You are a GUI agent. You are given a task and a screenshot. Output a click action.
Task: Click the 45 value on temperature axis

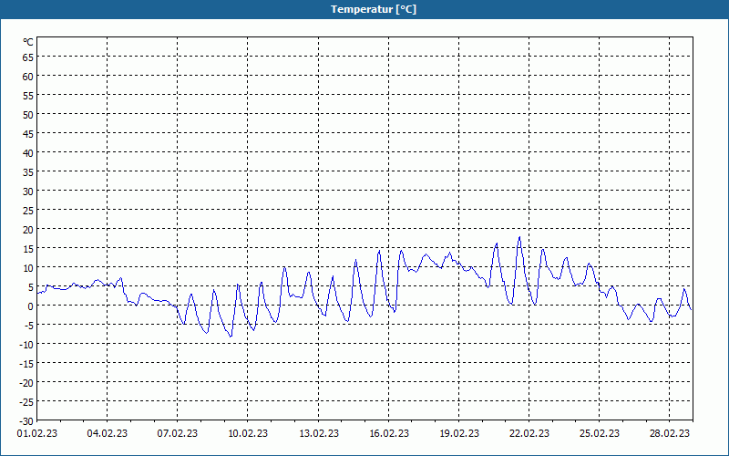coord(28,133)
